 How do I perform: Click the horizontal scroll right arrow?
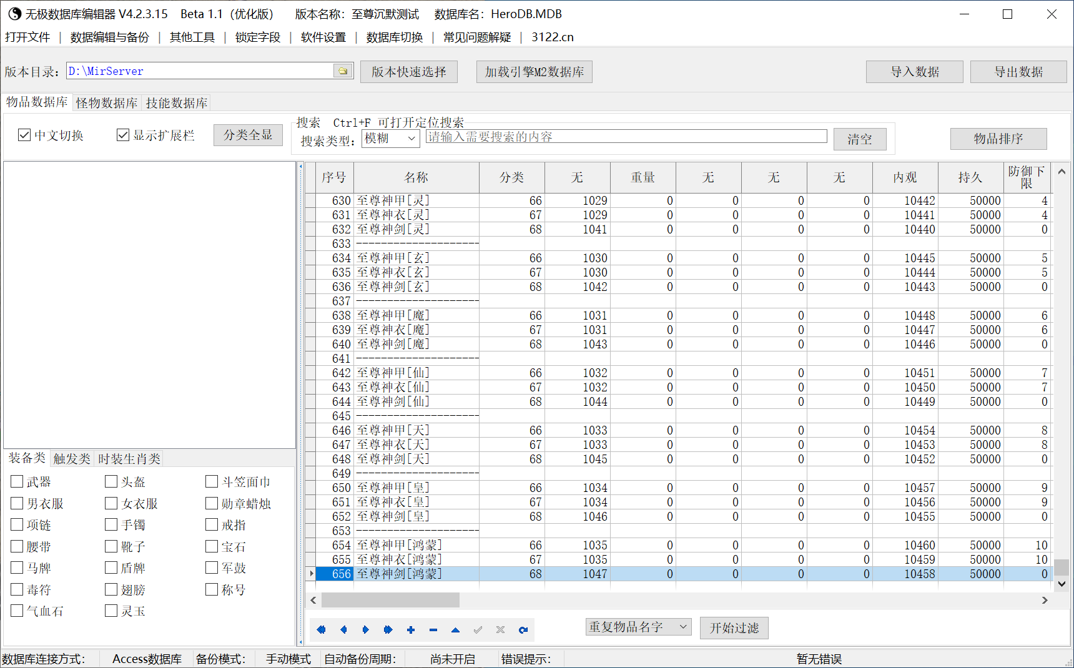click(x=1045, y=600)
